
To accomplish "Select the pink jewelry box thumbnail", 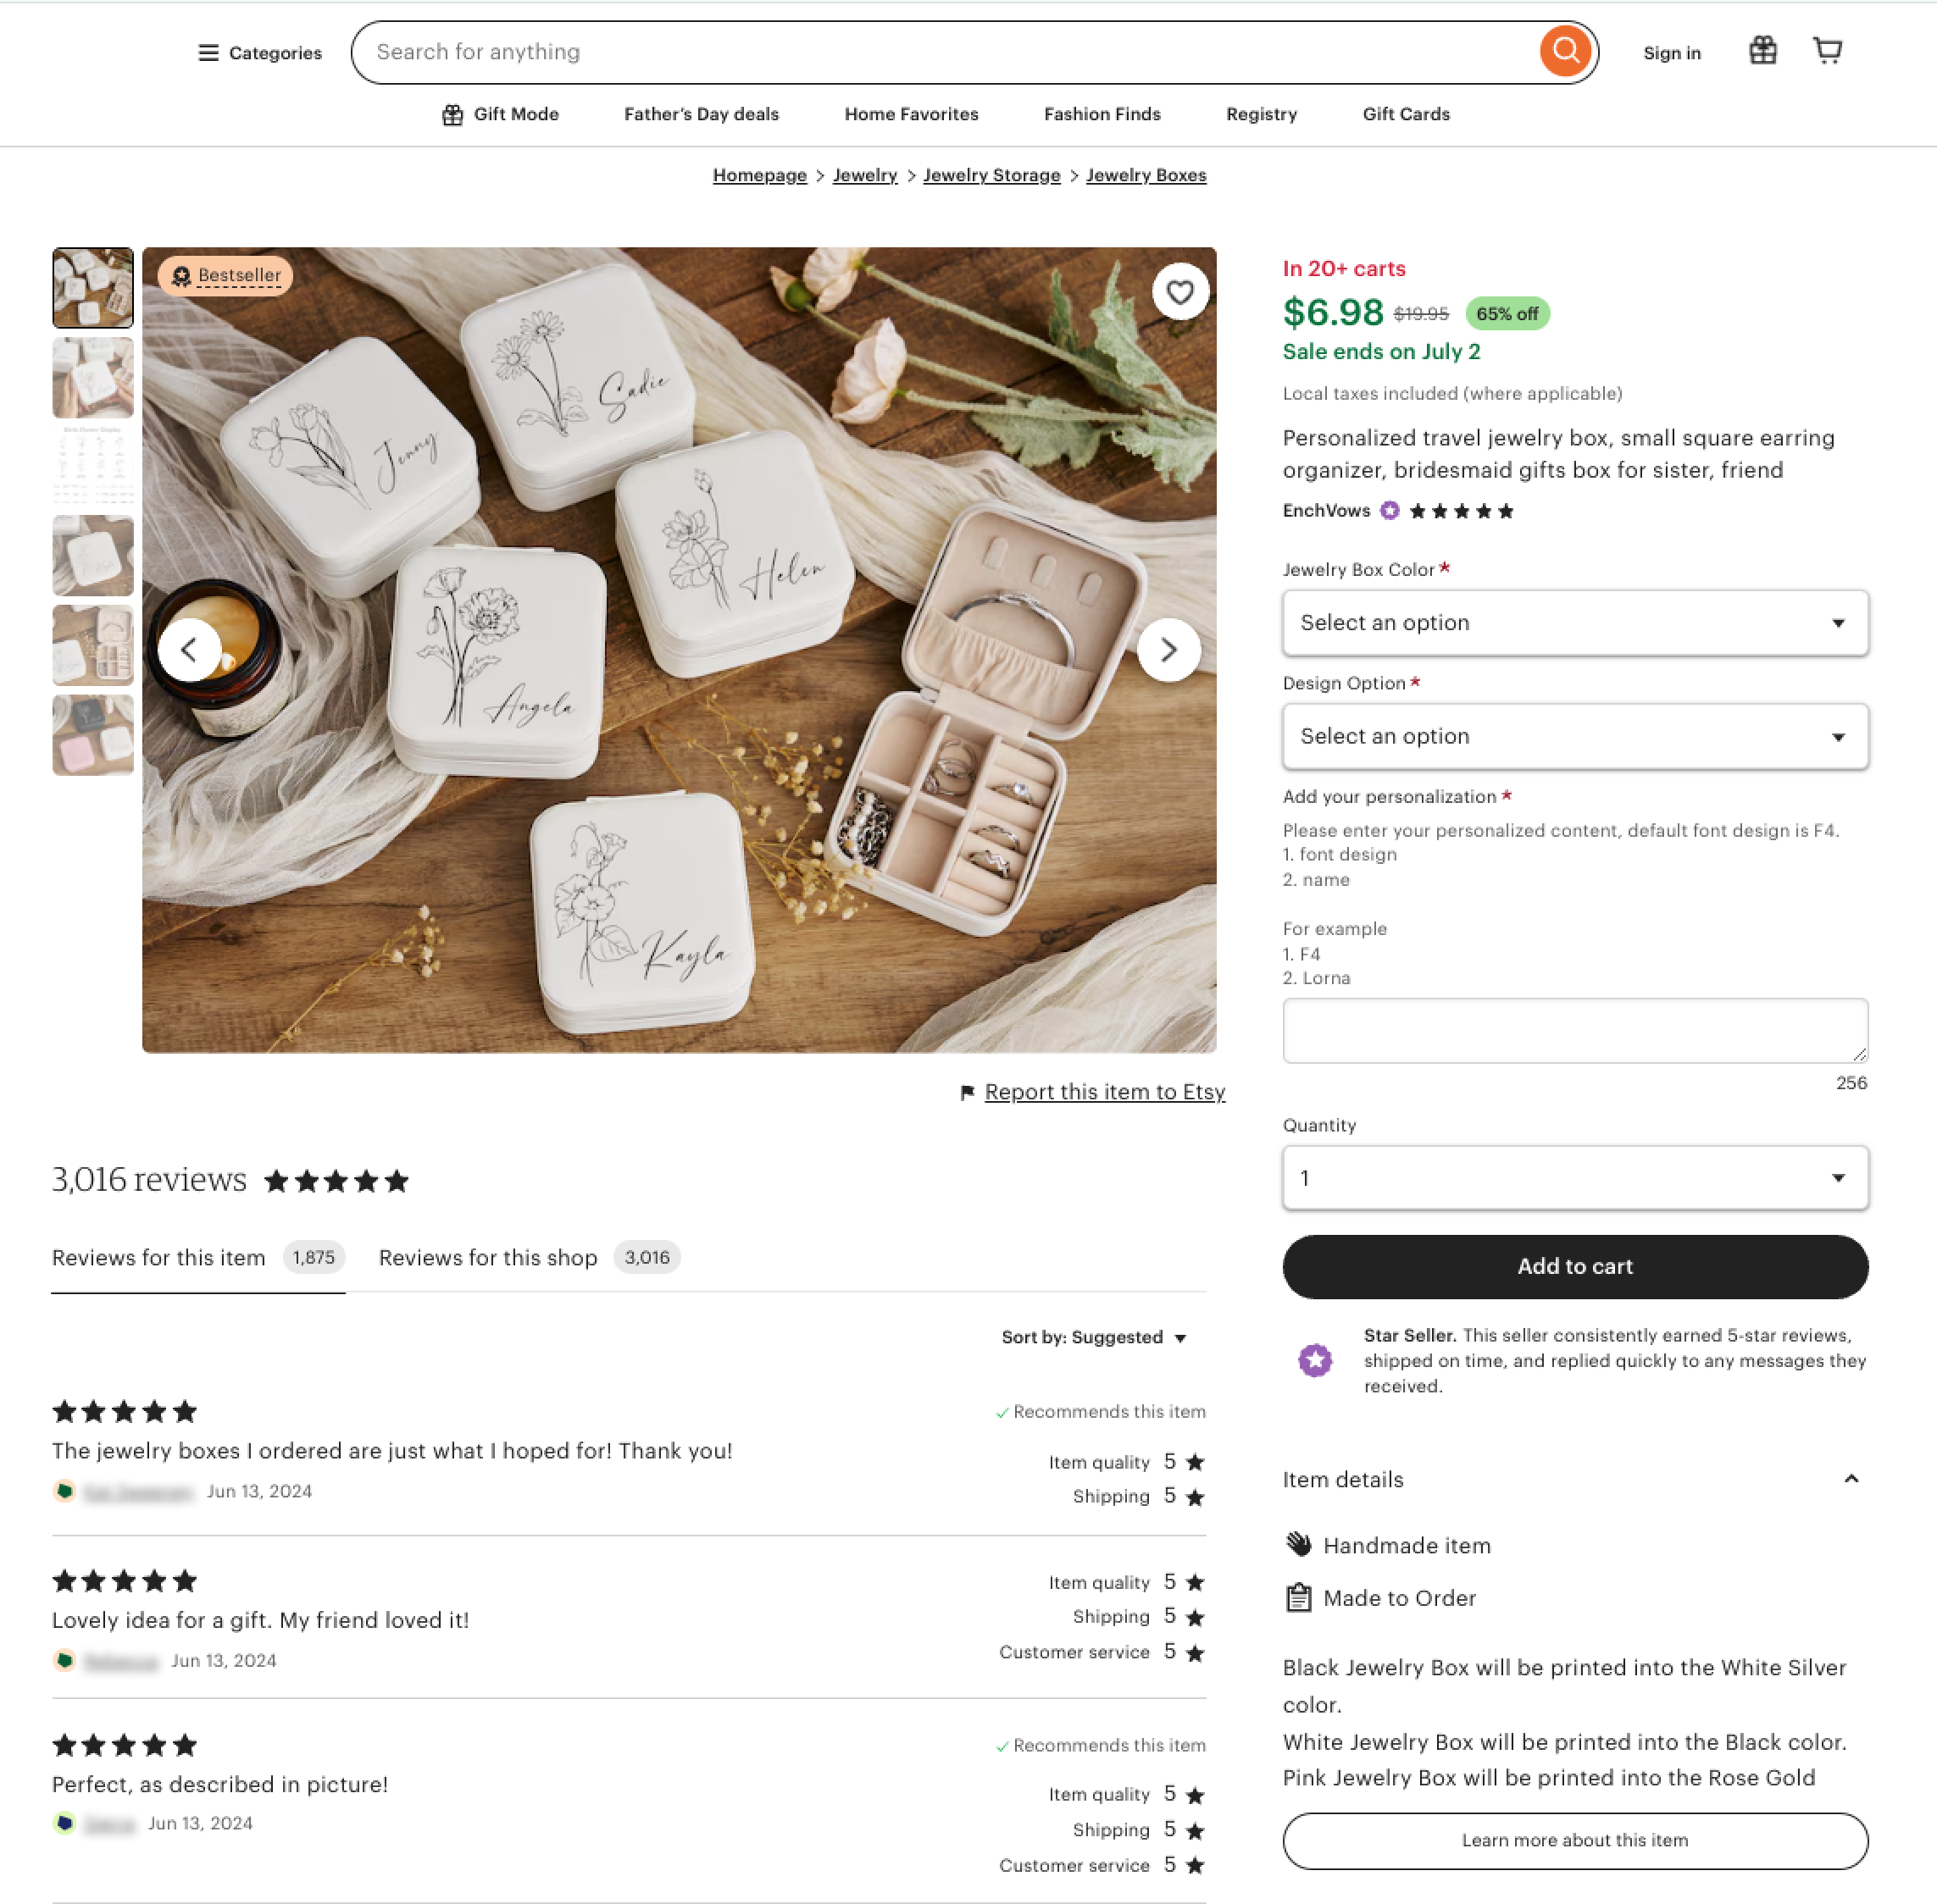I will coord(92,735).
